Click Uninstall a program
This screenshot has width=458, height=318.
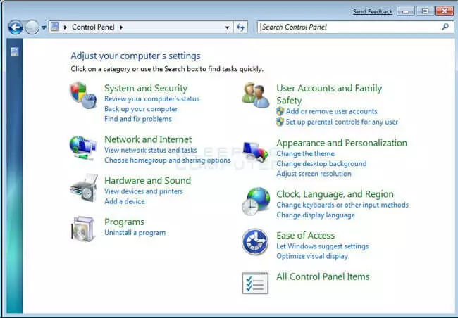click(x=135, y=232)
